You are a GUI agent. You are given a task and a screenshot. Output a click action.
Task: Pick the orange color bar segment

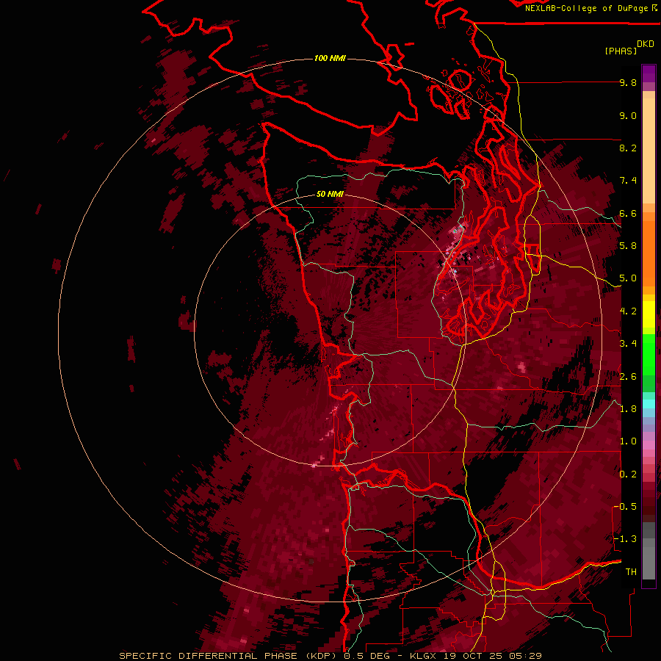(x=649, y=254)
